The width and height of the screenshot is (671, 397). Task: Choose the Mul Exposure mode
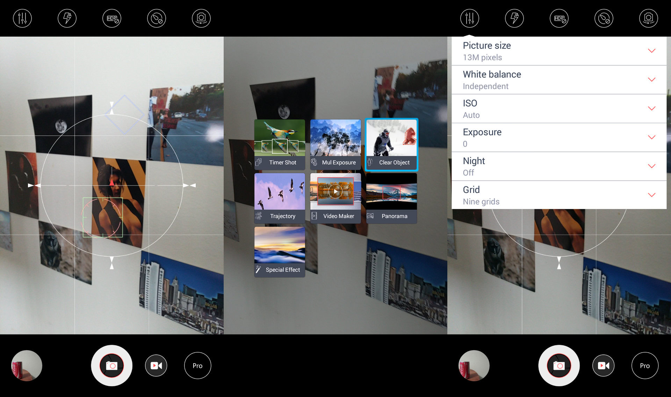coord(335,144)
